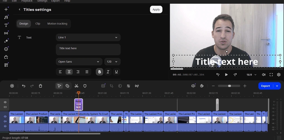Screen dimensions: 284x140
Task: Justify the title text
Action: tap(87, 72)
